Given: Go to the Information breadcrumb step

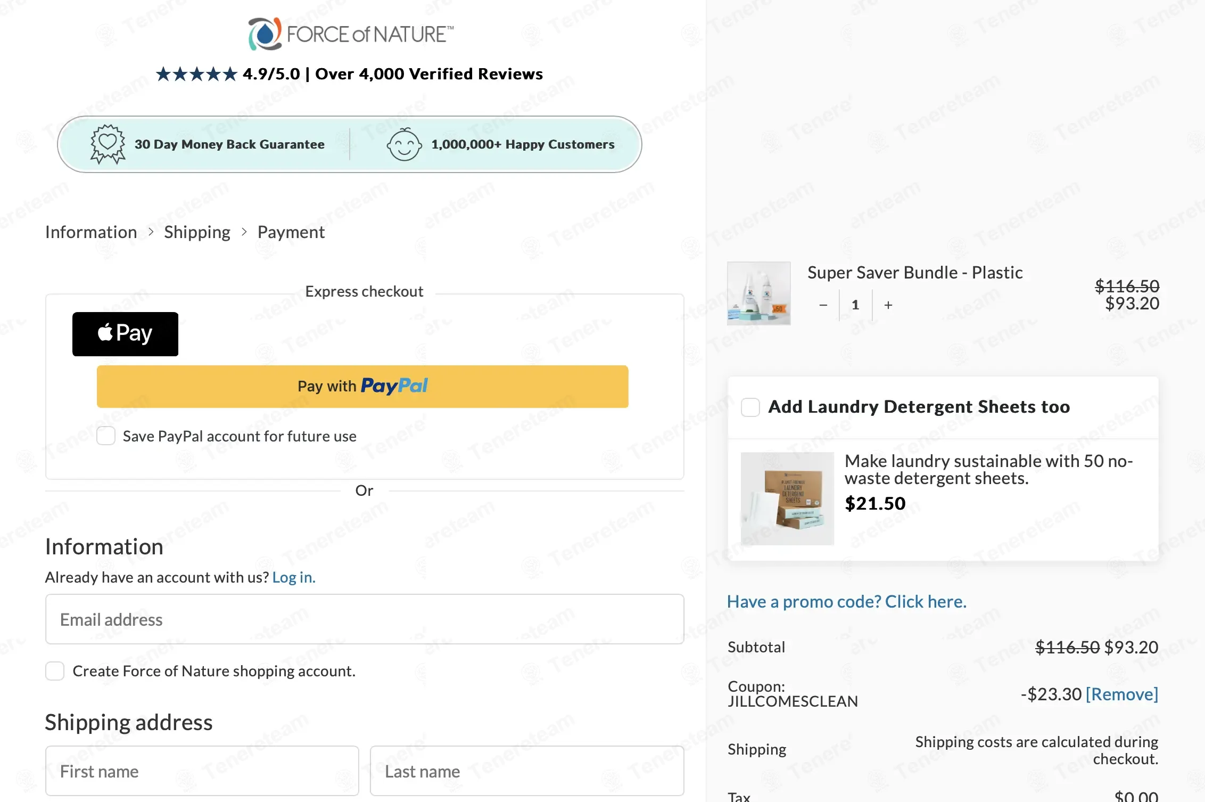Looking at the screenshot, I should [x=91, y=232].
